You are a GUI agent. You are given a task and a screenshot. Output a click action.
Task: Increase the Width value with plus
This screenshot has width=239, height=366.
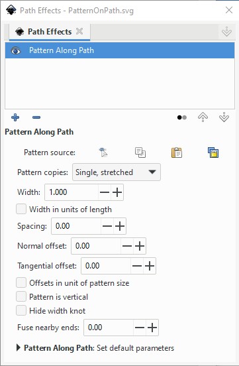tap(117, 192)
